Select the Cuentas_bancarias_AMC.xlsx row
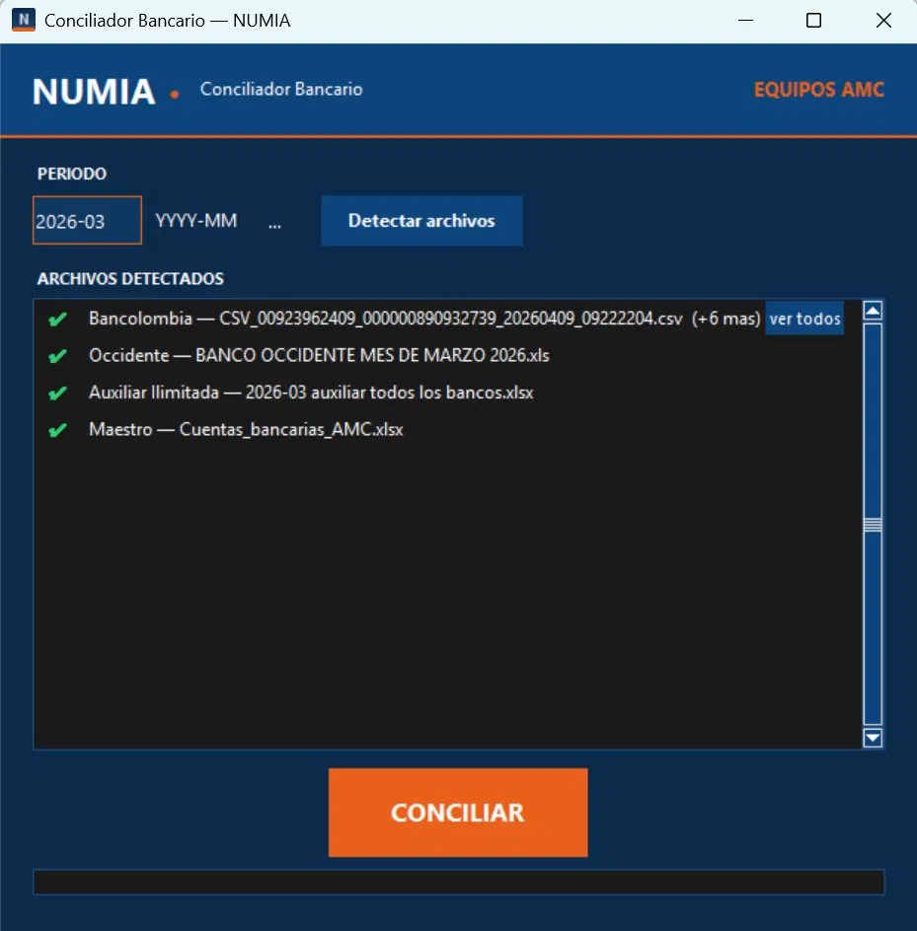 tap(246, 429)
